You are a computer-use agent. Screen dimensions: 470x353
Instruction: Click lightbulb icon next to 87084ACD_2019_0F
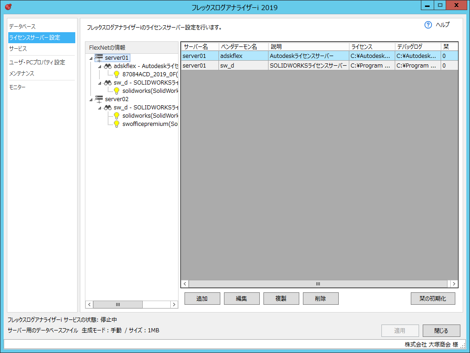click(117, 74)
